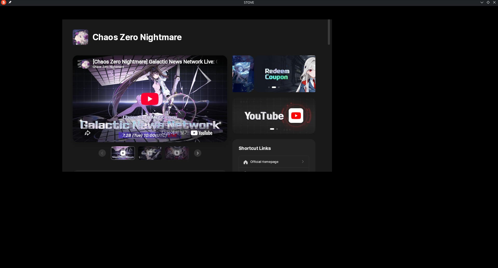This screenshot has height=268, width=498.
Task: Switch to the first slide dot under Redeem Coupon
Action: [x=269, y=87]
